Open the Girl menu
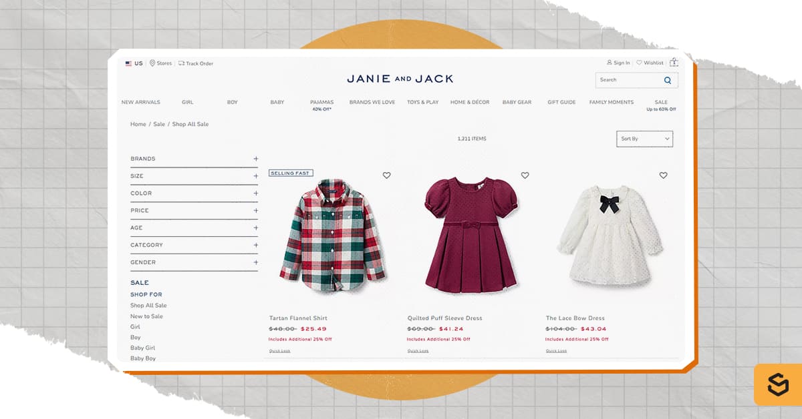 (188, 102)
